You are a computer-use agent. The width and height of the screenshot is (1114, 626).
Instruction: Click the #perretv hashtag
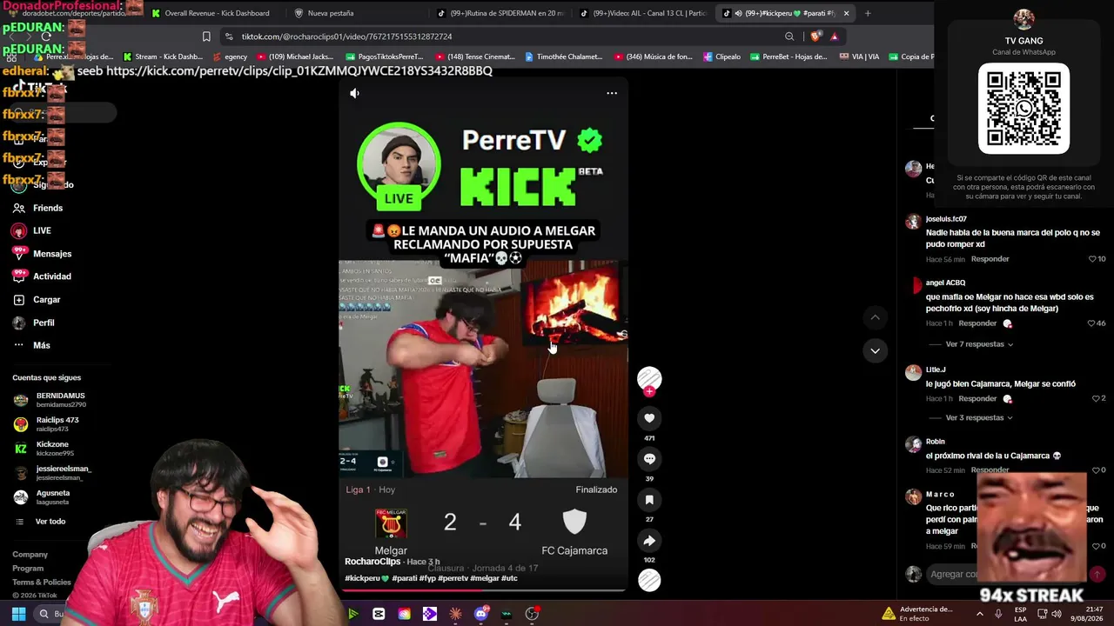coord(453,578)
